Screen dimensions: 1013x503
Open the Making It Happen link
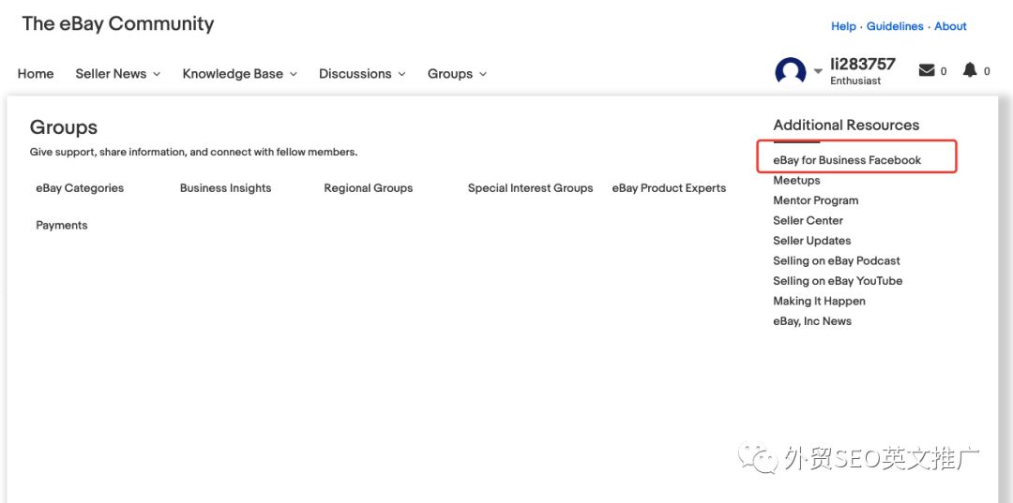pos(819,302)
